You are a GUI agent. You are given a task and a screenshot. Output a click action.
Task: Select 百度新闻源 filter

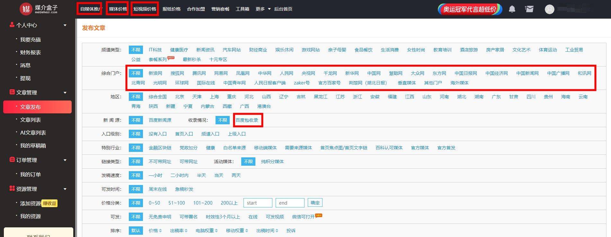(x=160, y=120)
